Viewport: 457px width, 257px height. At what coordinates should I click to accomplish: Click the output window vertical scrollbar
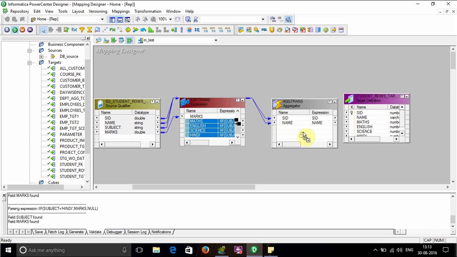click(453, 211)
